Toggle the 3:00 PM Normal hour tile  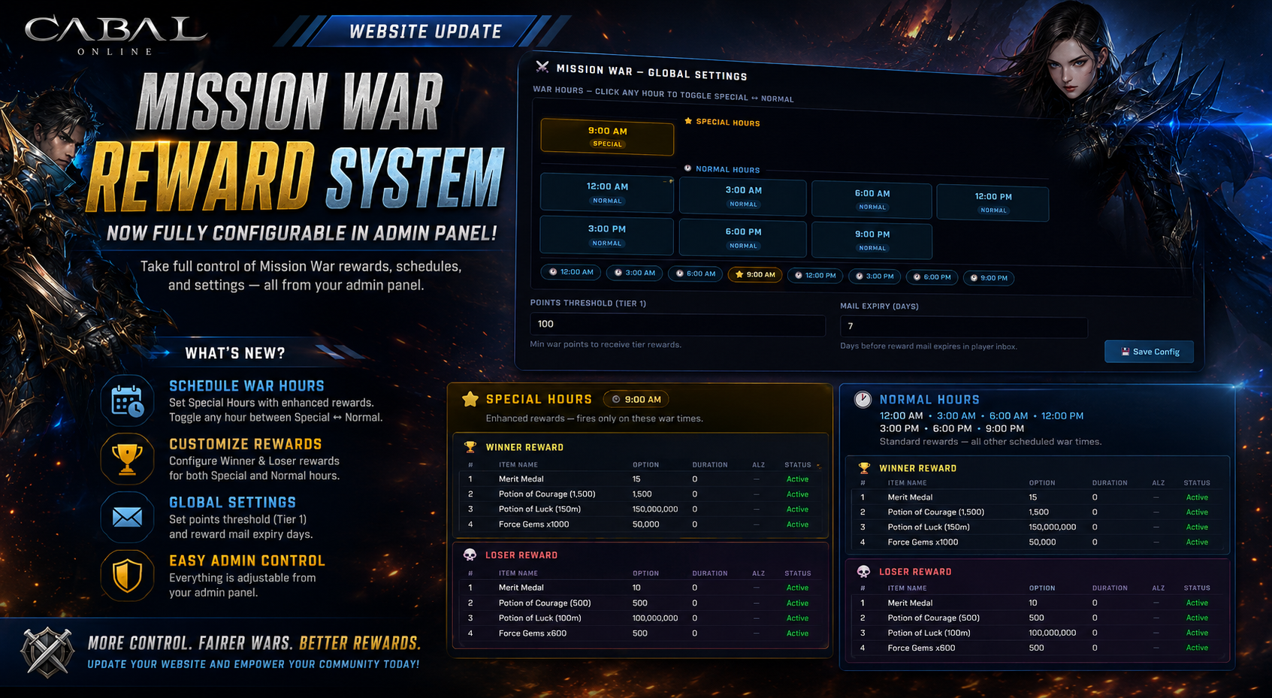[607, 235]
